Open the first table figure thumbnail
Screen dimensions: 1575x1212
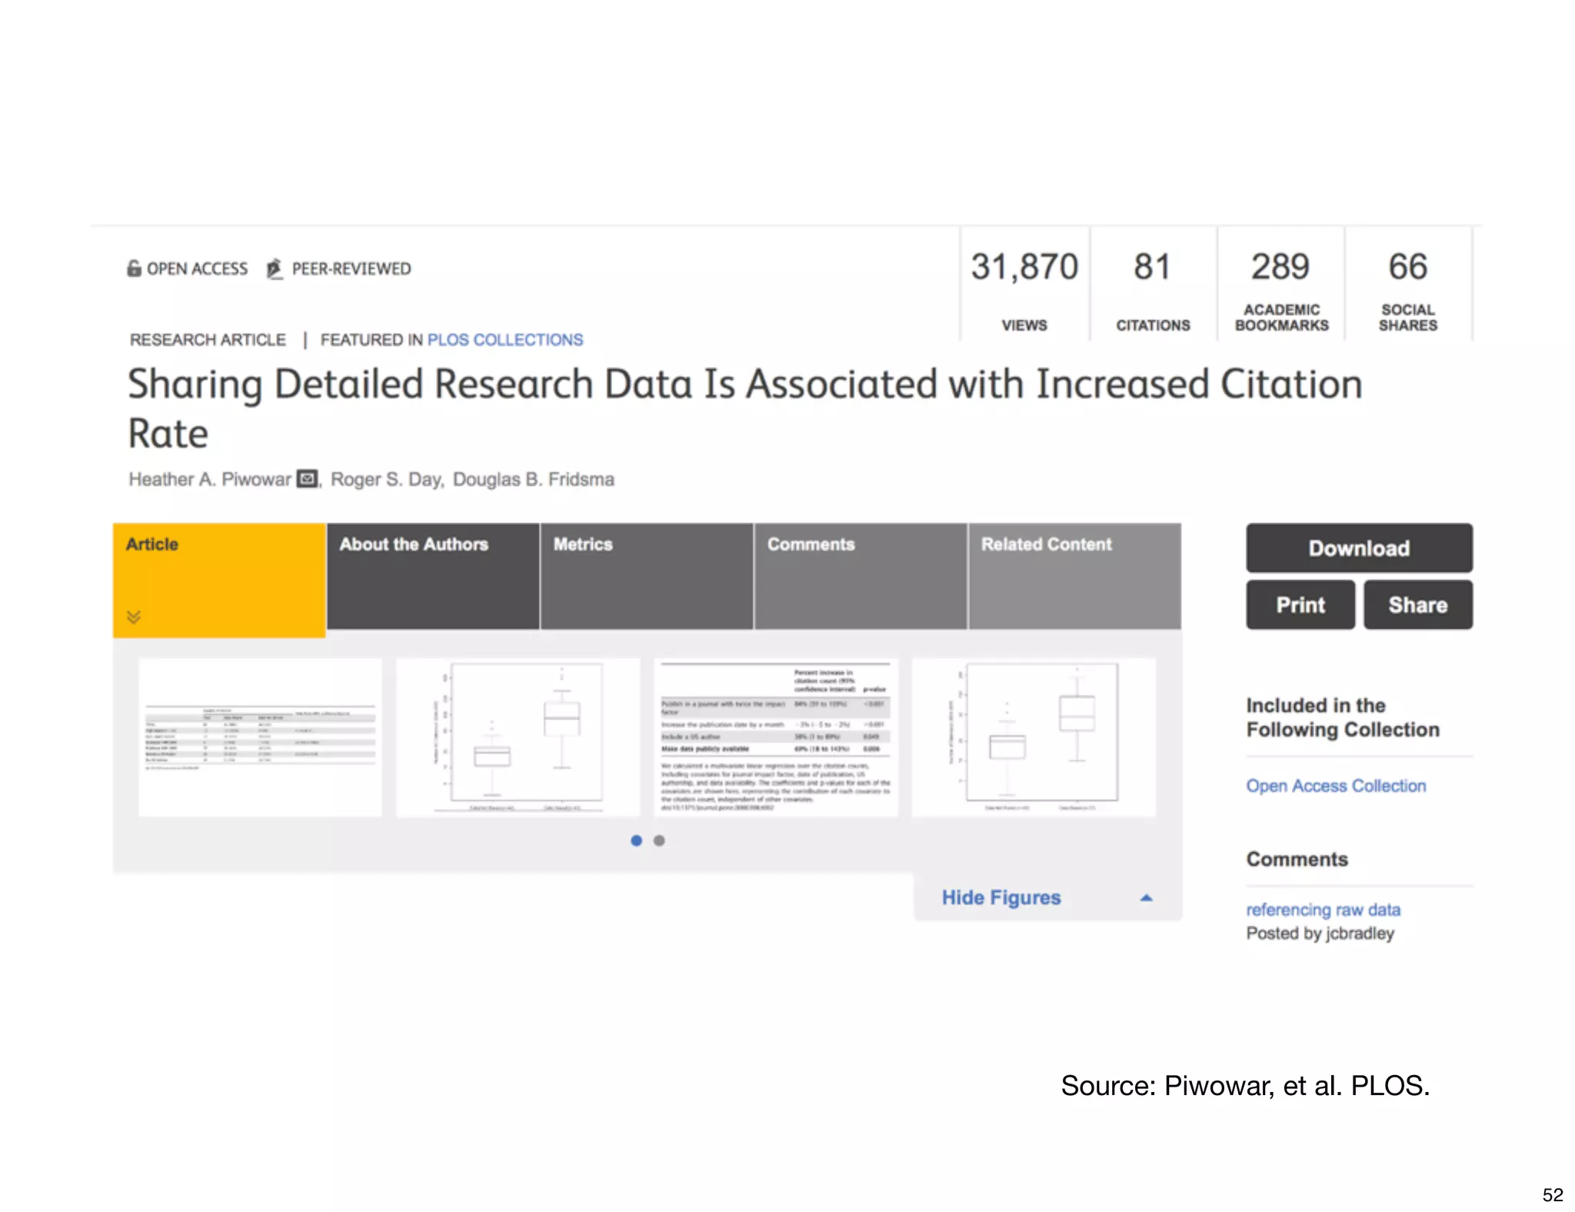[260, 737]
